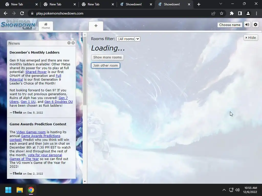
Task: Go back in the browser
Action: point(6,13)
